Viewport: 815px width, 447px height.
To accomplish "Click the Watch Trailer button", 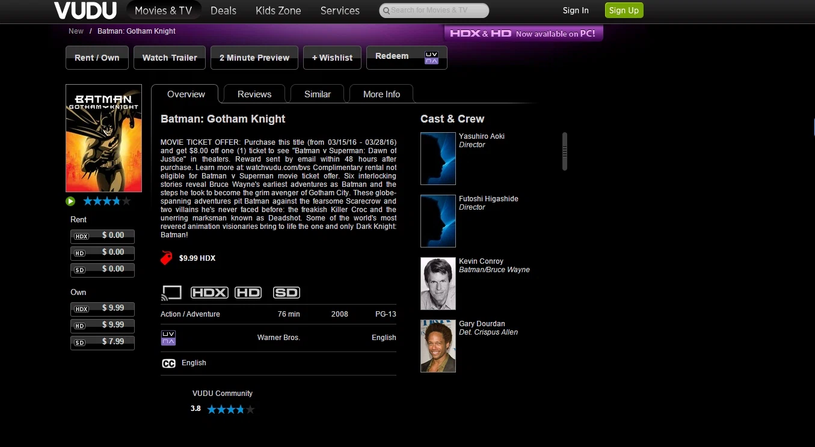I will [170, 58].
